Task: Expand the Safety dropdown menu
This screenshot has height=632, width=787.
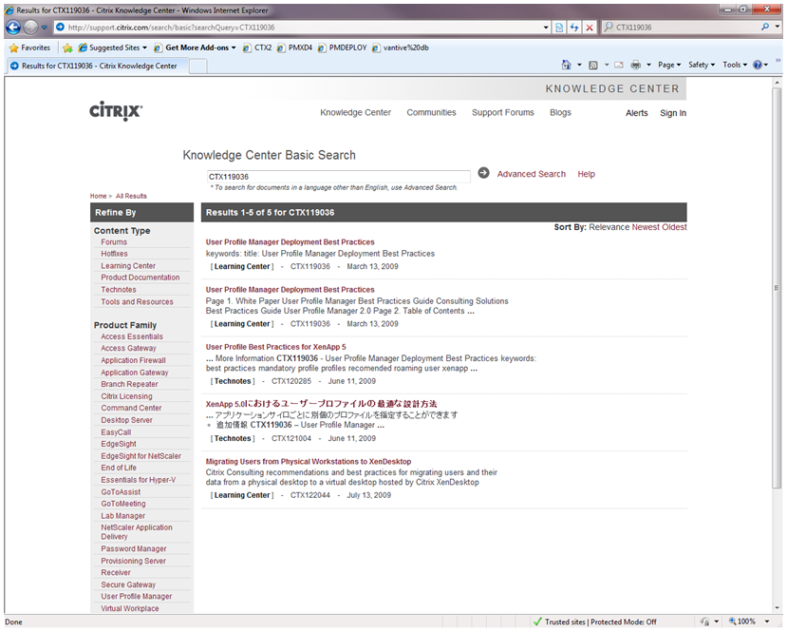Action: 702,66
